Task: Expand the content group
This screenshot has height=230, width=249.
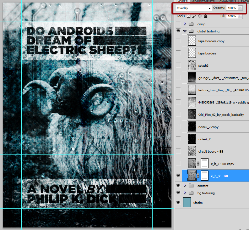Action: (x=185, y=185)
